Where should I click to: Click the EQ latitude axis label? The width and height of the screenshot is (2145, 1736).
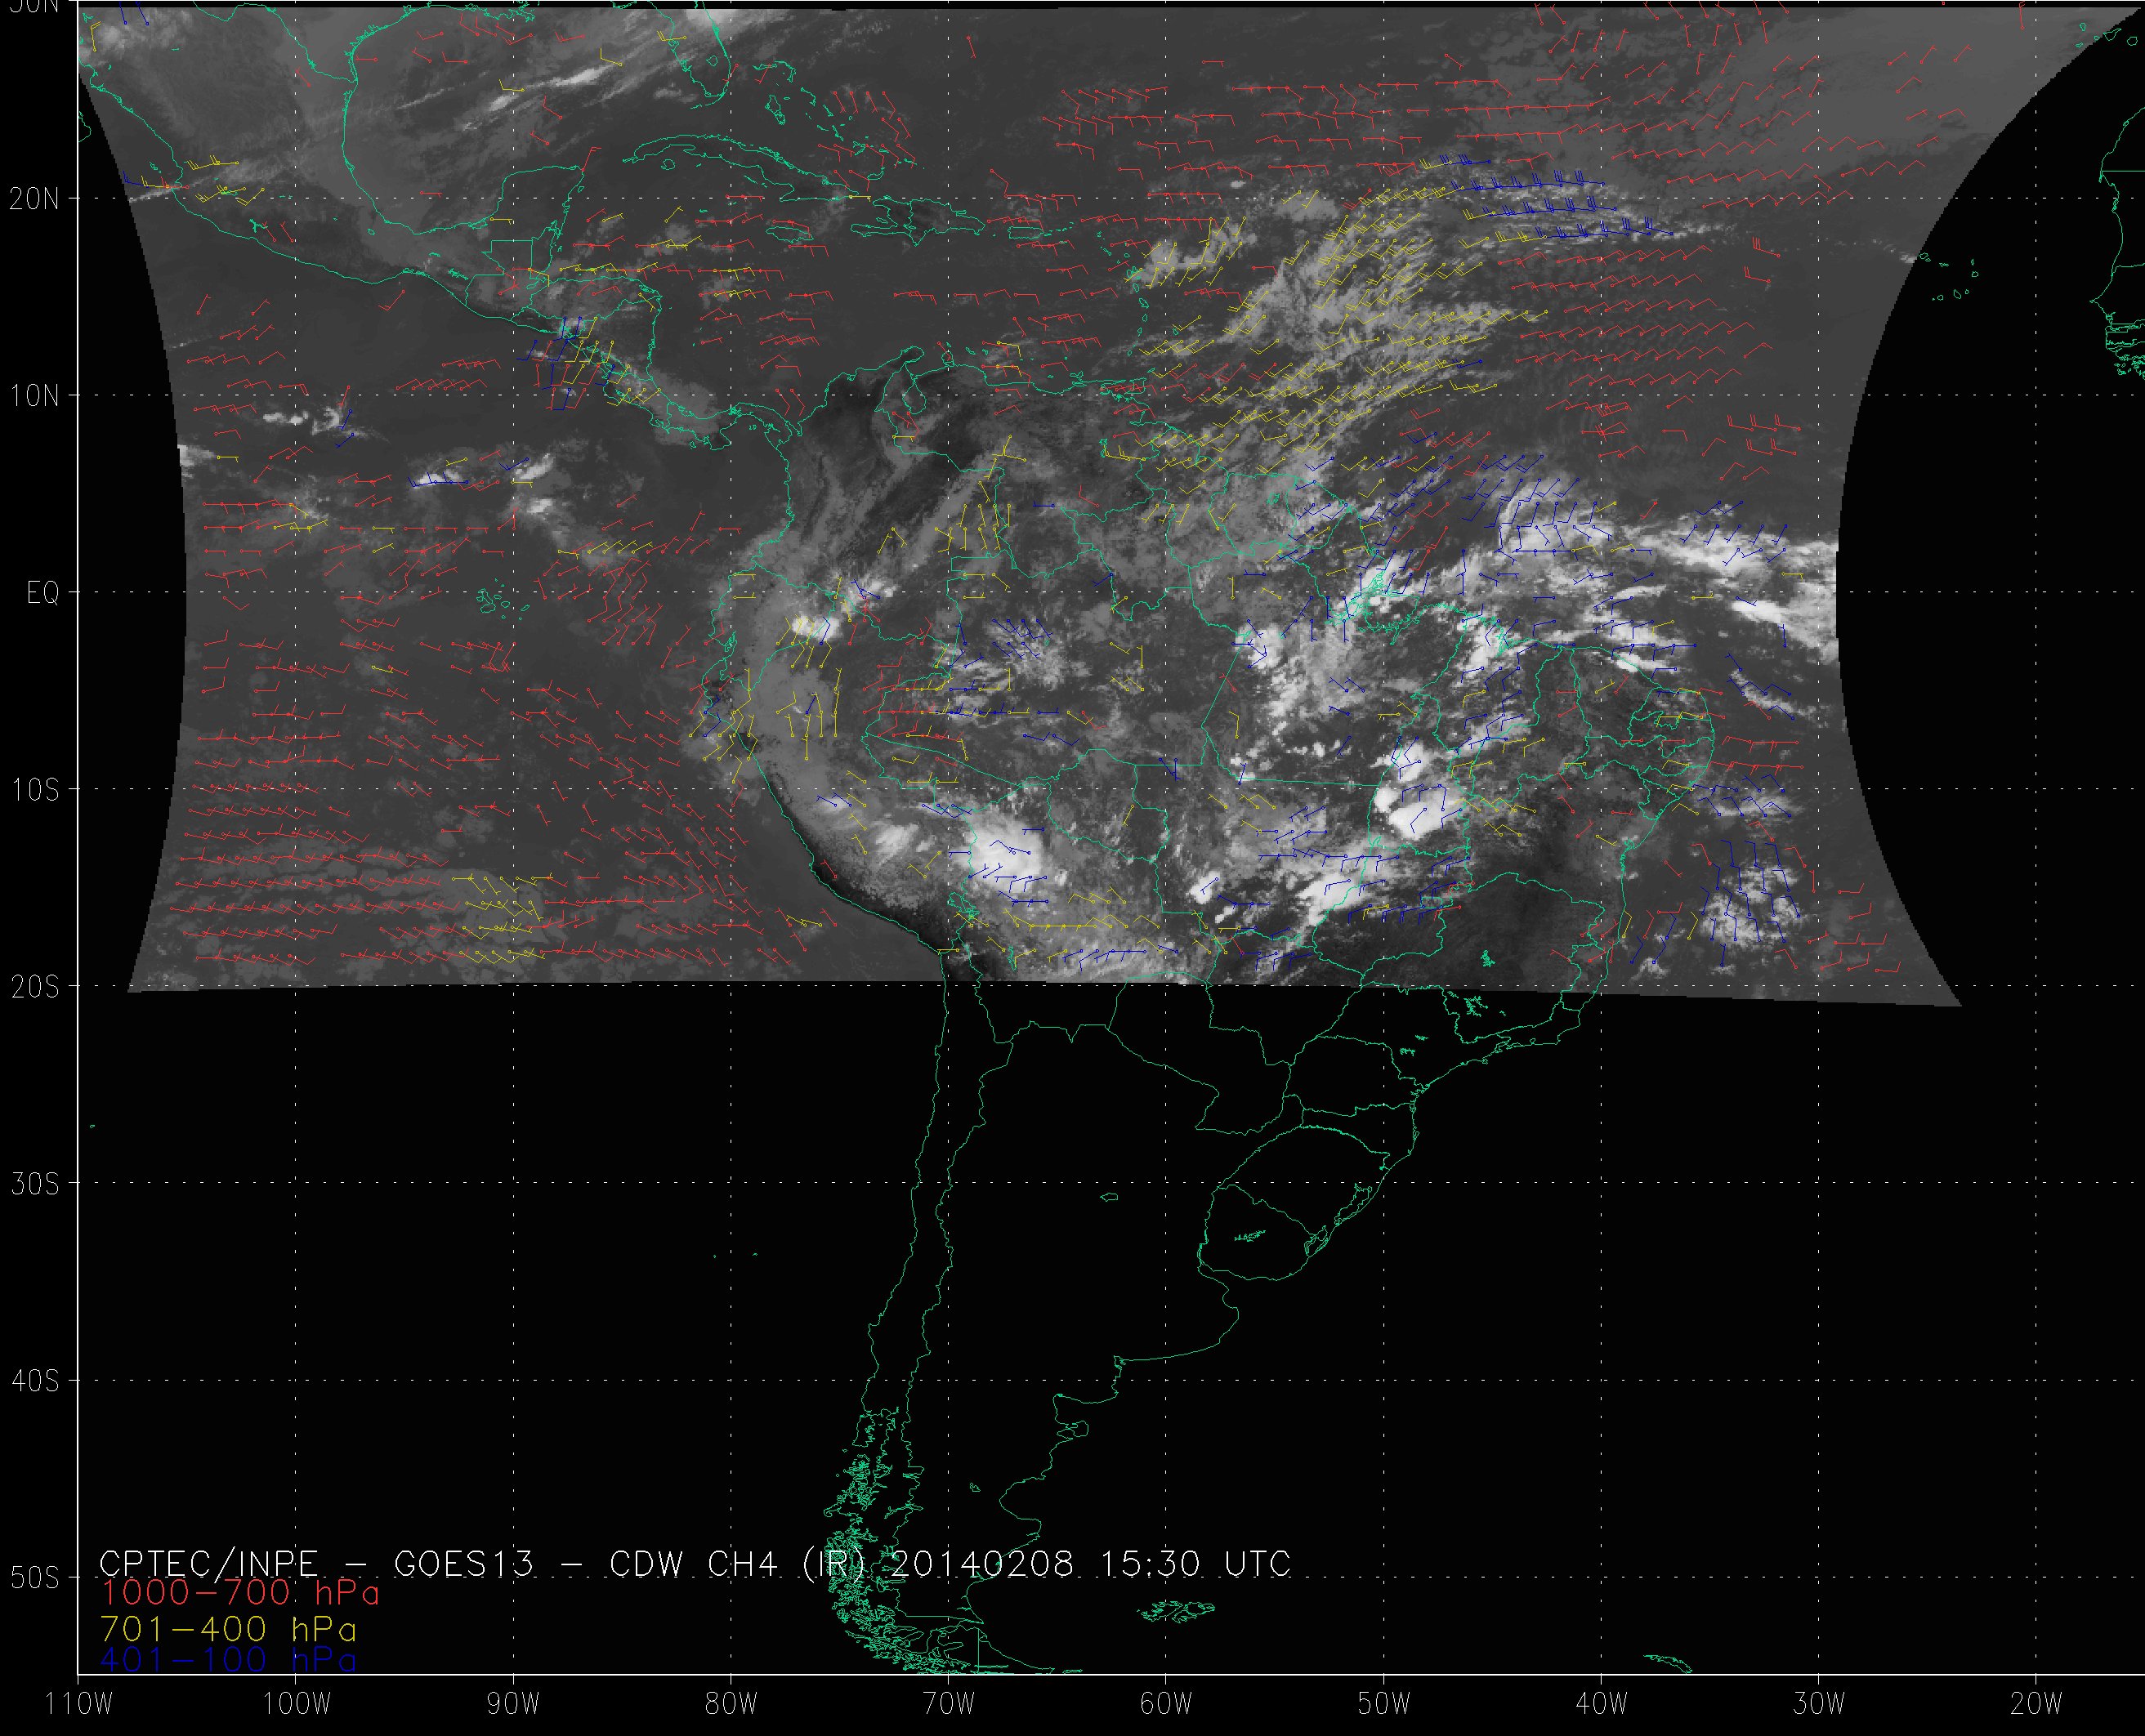(43, 594)
